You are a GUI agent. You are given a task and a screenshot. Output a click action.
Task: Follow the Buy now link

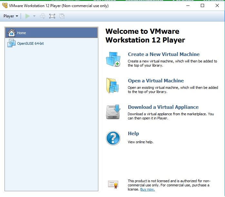(147, 189)
